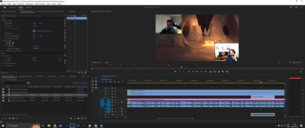Open Modo de mesclagem Normal dropdown
Screen dimensions: 305x128
click(44, 48)
